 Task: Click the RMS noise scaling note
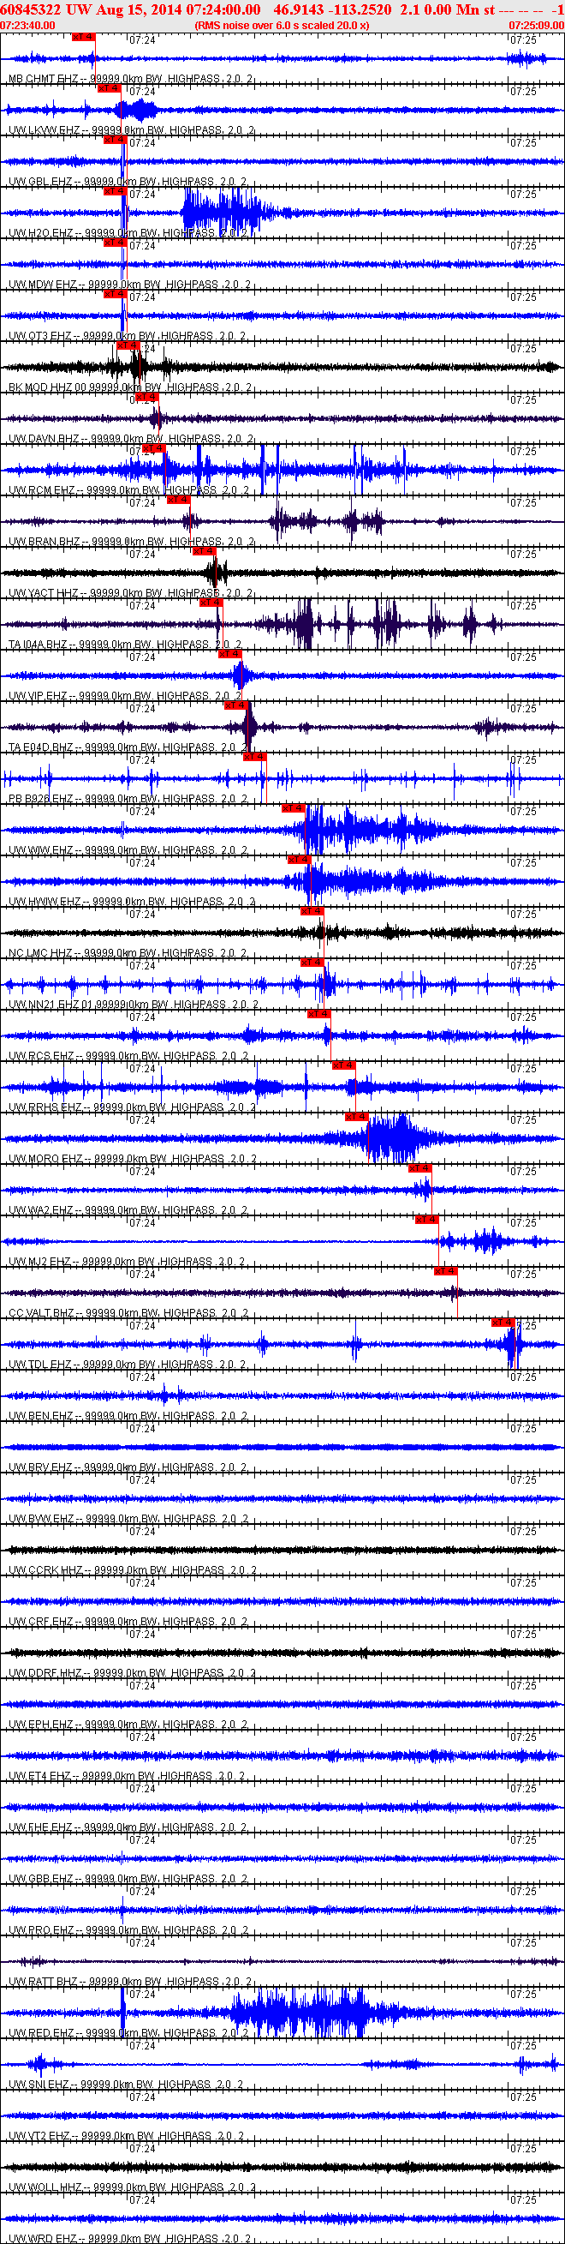pos(282,26)
